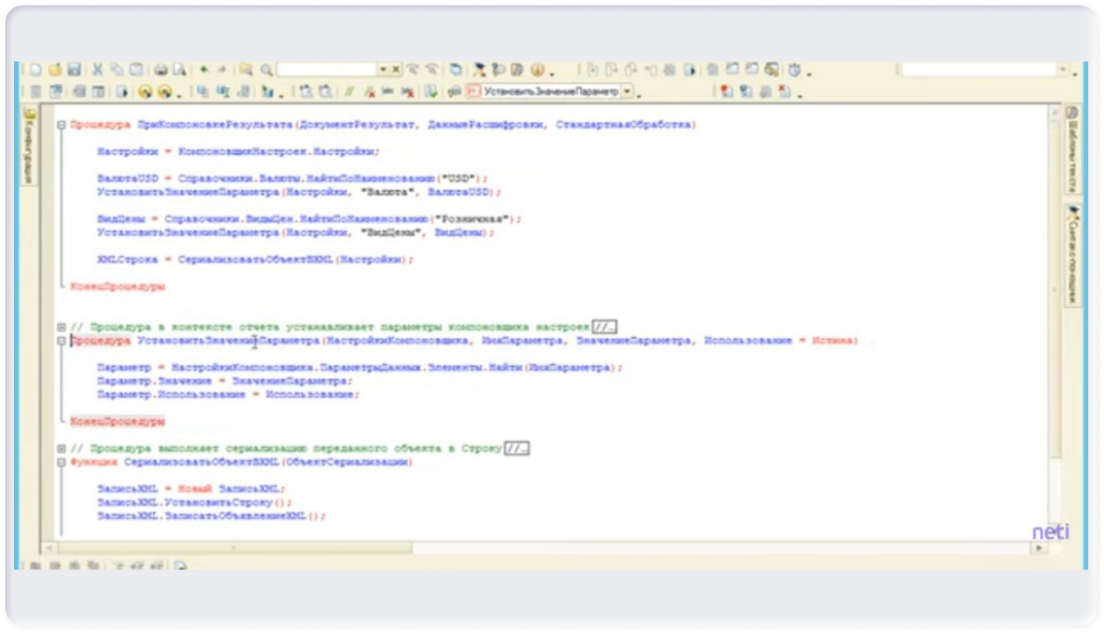Click the New document toolbar icon

[36, 70]
